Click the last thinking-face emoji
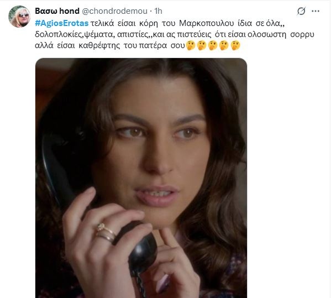This screenshot has height=298, width=336. pyautogui.click(x=235, y=46)
